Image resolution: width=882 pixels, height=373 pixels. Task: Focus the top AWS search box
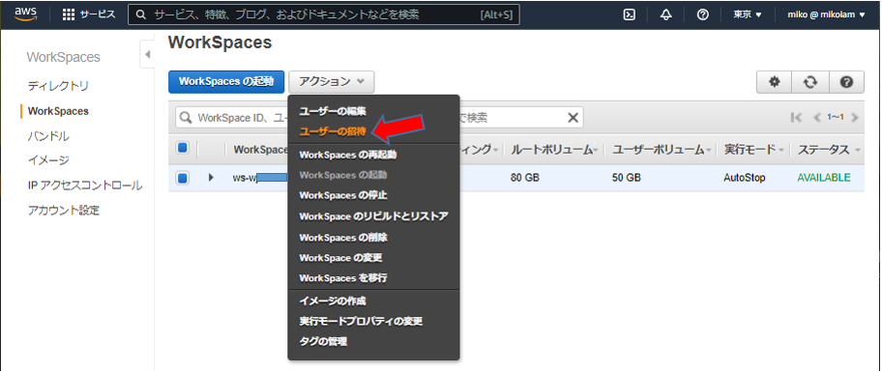point(323,15)
